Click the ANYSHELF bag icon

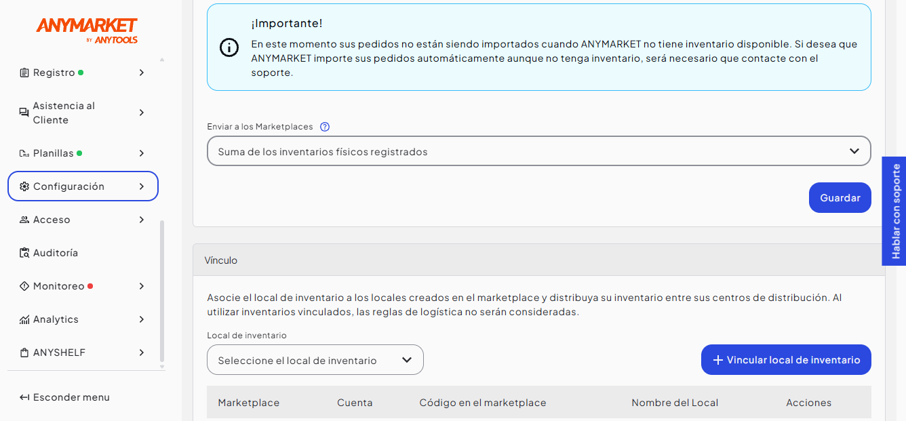[x=24, y=353]
